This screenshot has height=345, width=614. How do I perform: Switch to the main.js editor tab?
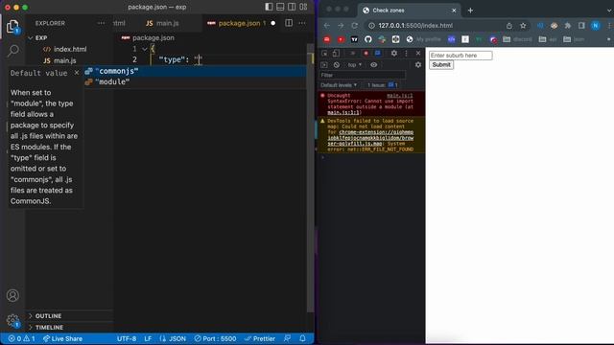162,23
